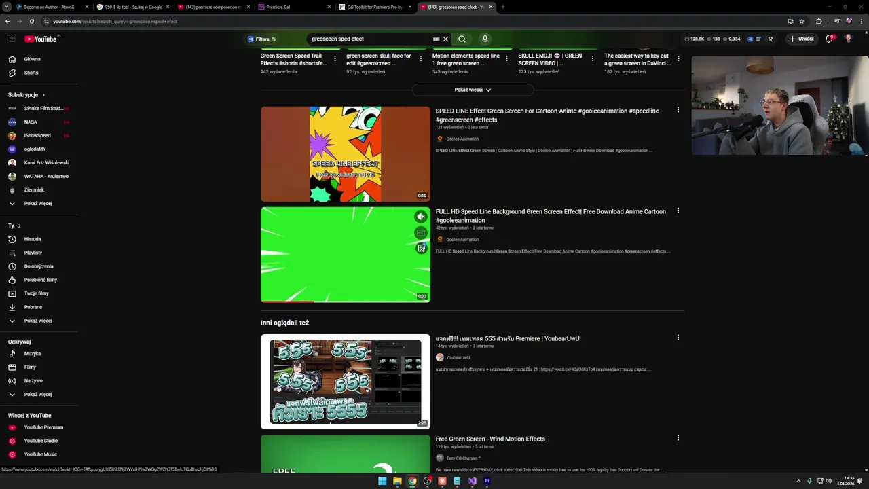The height and width of the screenshot is (489, 869).
Task: Open the 555 Premiere template video thumbnail
Action: coord(346,382)
